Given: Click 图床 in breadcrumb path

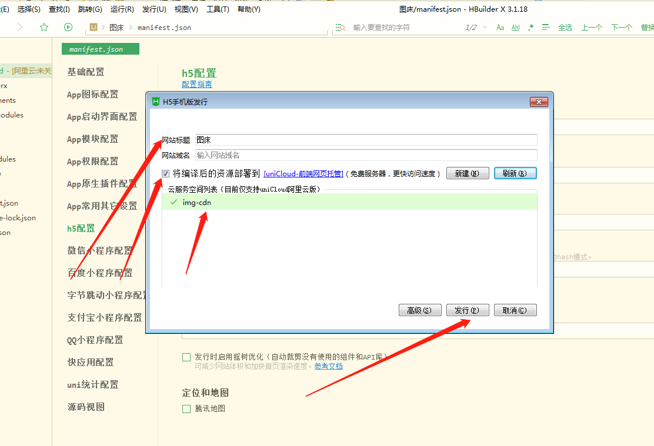Looking at the screenshot, I should [116, 28].
